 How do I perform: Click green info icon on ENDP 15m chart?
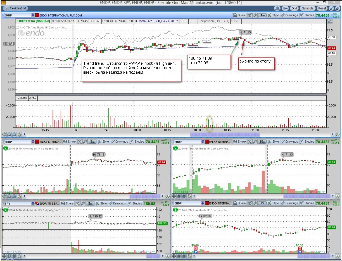[175, 148]
